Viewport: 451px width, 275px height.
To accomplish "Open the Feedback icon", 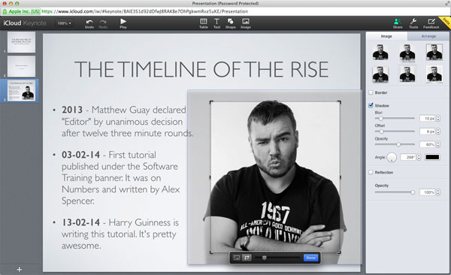I will (431, 21).
